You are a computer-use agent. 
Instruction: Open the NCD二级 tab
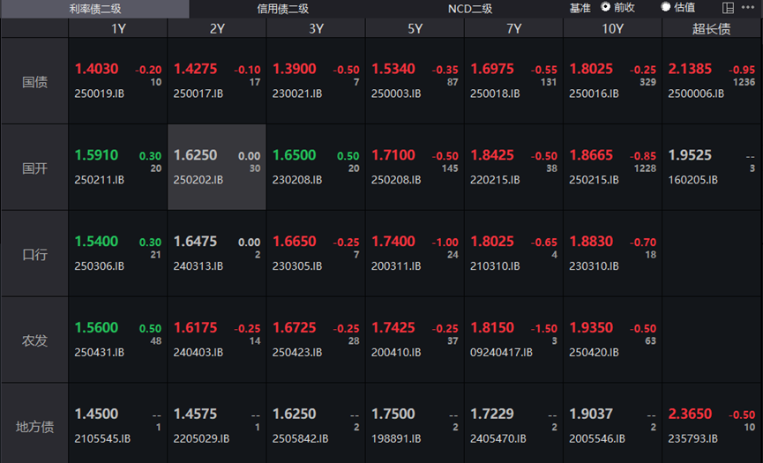coord(469,9)
